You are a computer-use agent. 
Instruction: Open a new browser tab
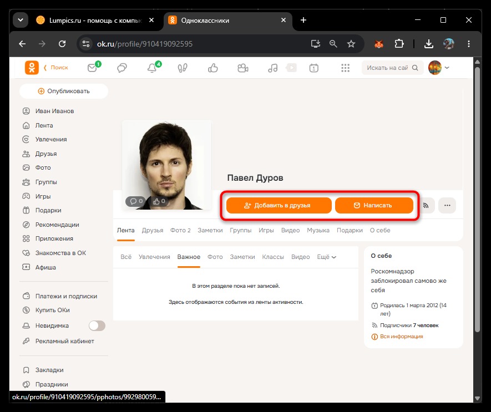(303, 21)
